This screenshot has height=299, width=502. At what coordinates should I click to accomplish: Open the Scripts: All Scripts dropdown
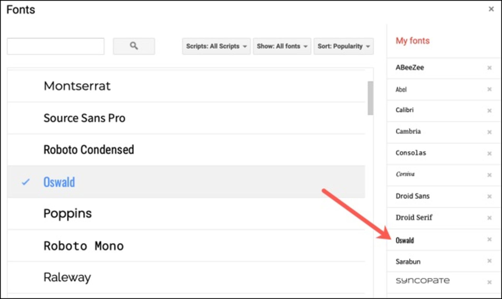click(216, 46)
